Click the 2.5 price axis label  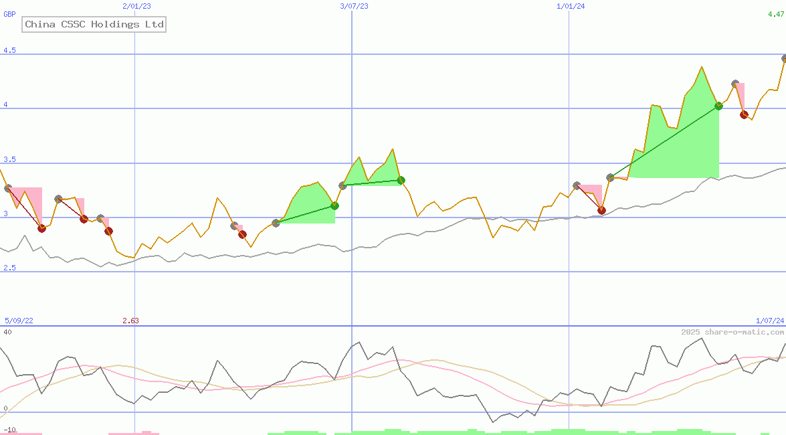tap(9, 268)
